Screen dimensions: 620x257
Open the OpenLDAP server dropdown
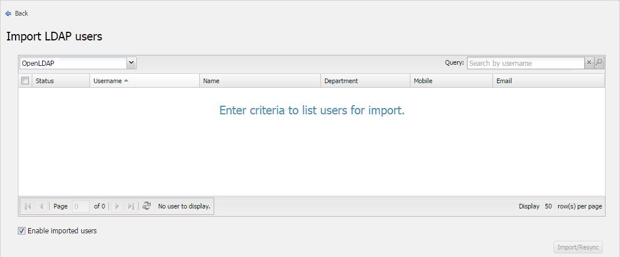(132, 63)
